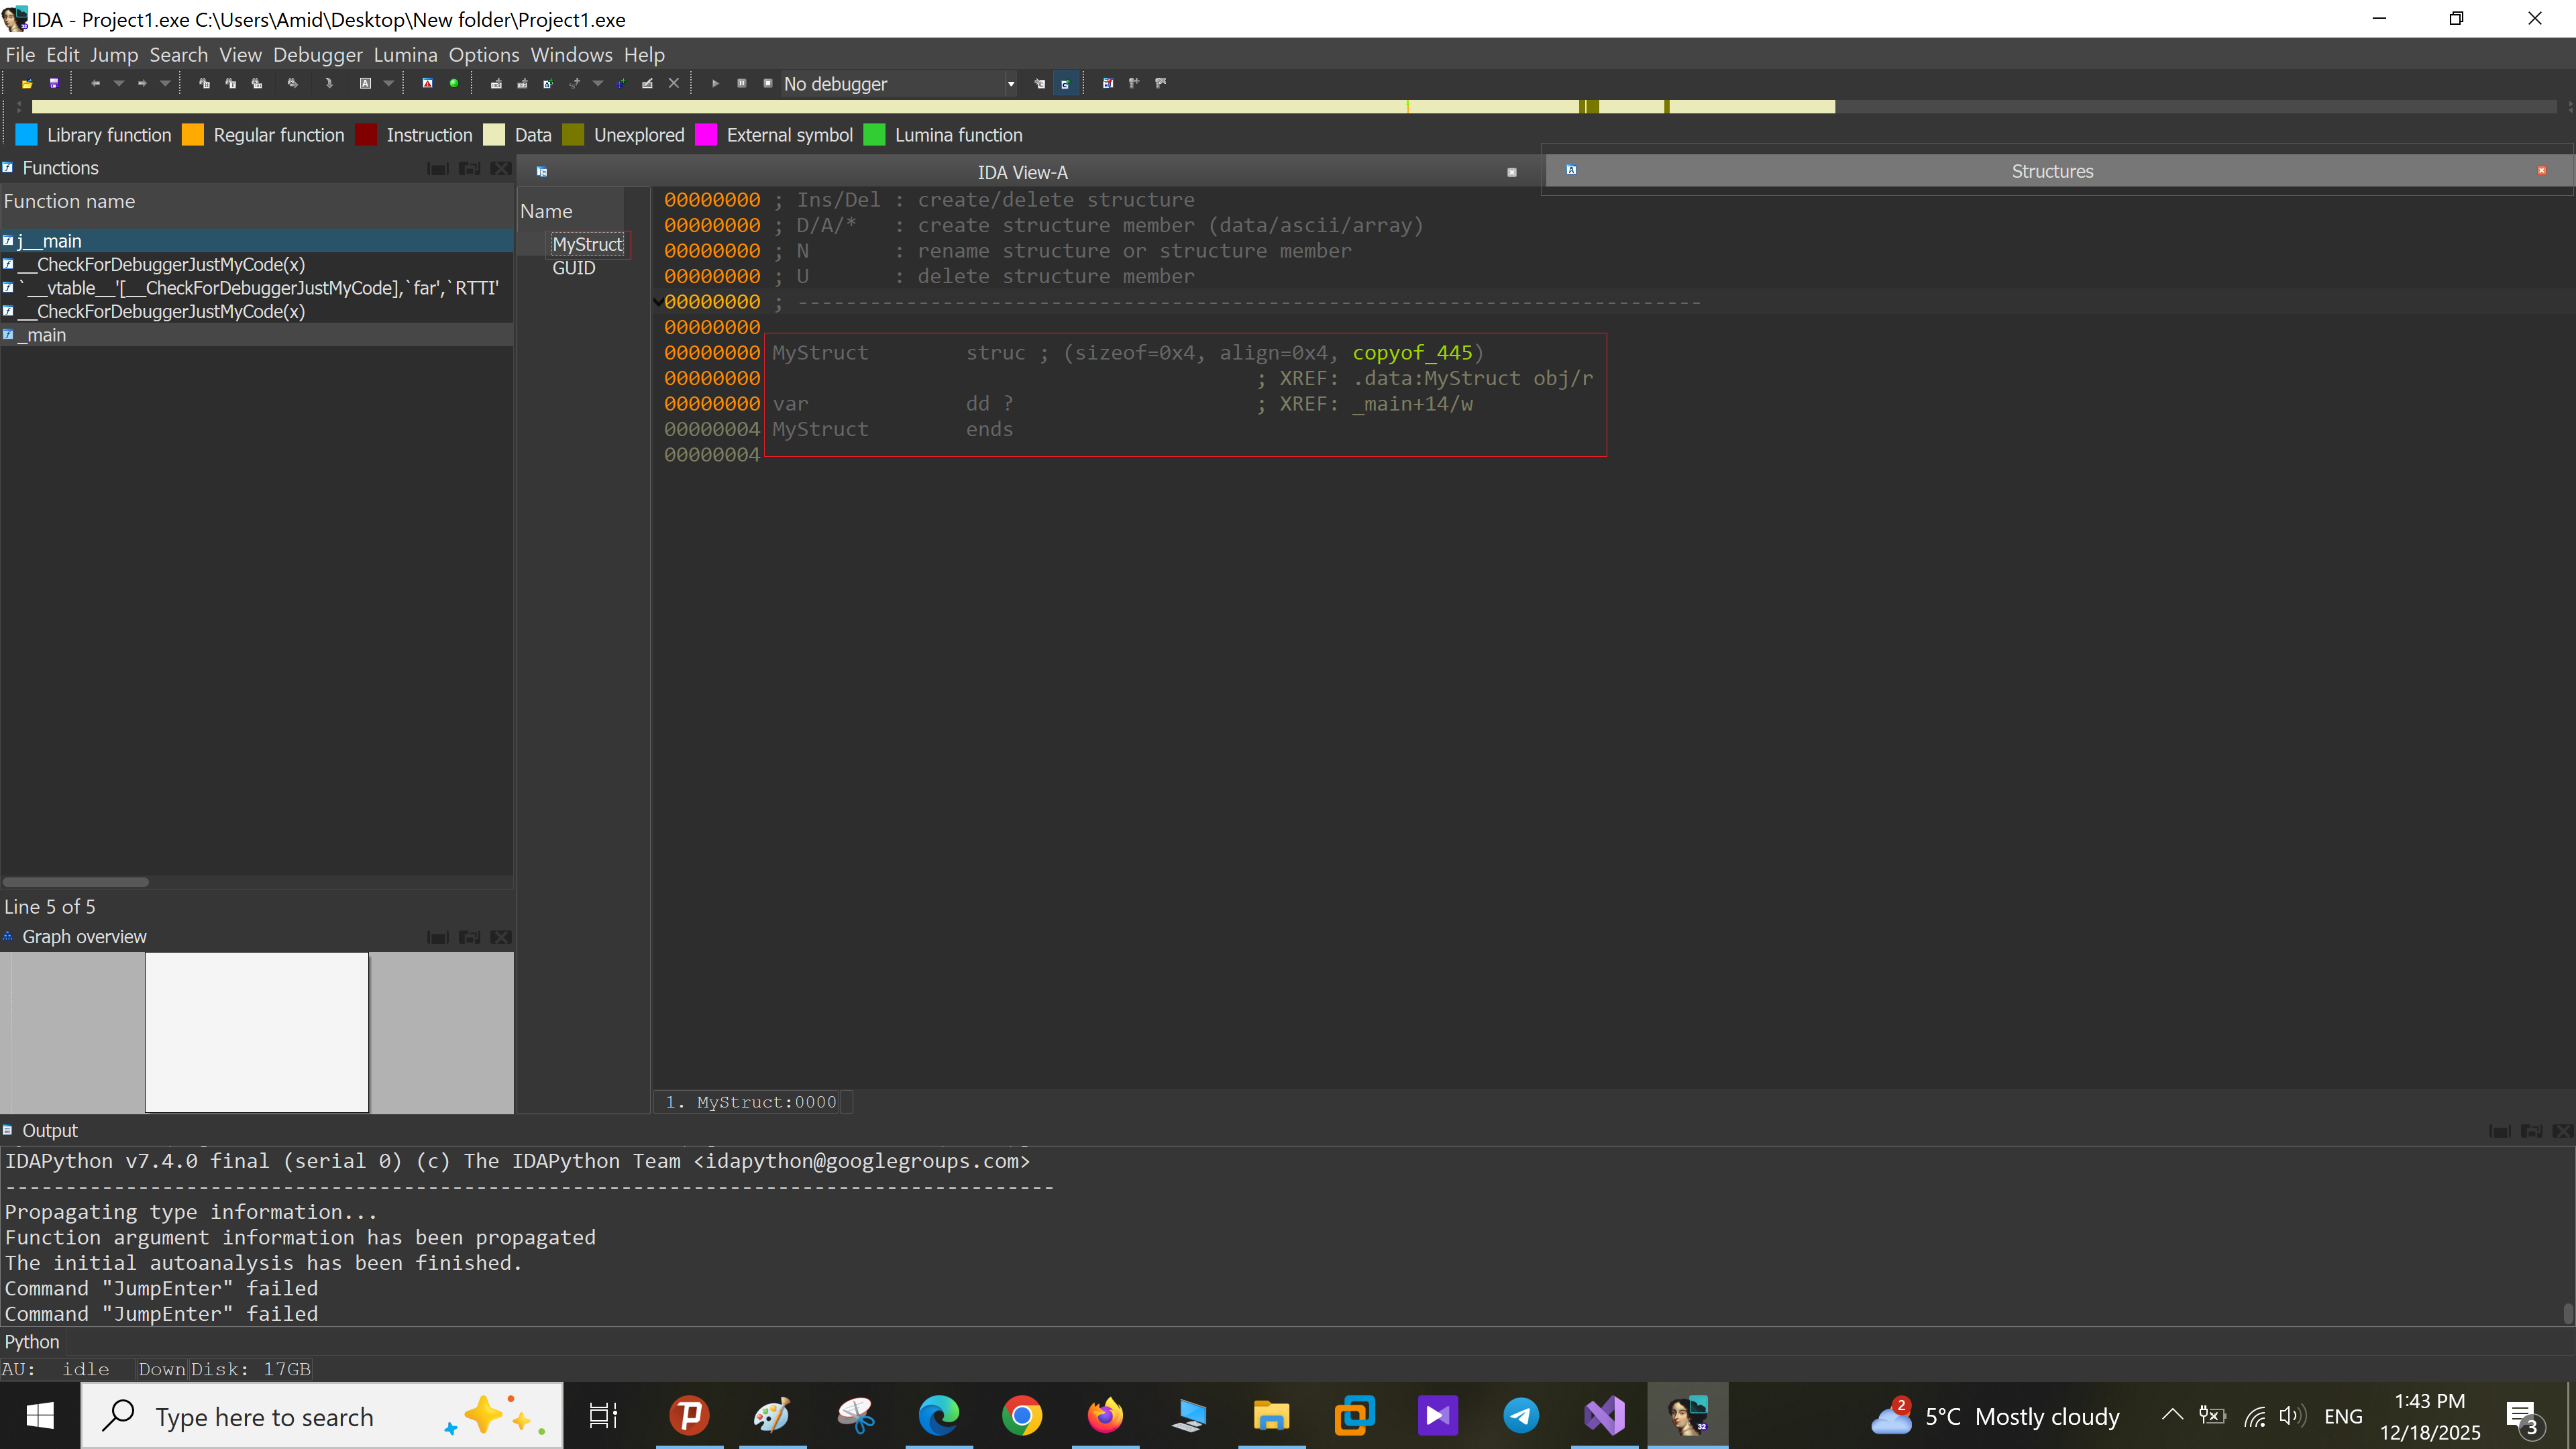
Task: Click the Jump back arrow icon
Action: pyautogui.click(x=95, y=84)
